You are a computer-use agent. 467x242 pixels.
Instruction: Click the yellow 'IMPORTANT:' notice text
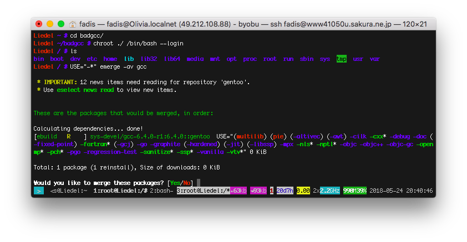coord(60,82)
